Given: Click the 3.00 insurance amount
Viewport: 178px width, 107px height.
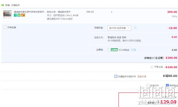Looking at the screenshot, I should (x=174, y=50).
